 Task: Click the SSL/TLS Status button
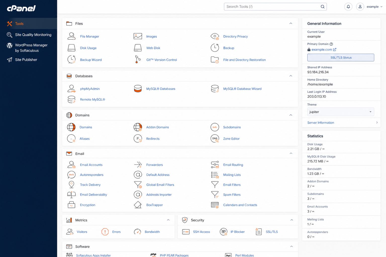pos(341,57)
